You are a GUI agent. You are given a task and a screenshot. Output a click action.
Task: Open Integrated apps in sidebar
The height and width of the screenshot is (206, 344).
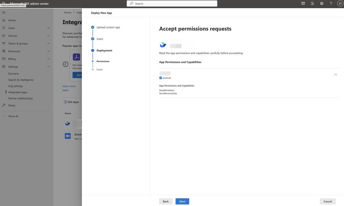pyautogui.click(x=18, y=92)
